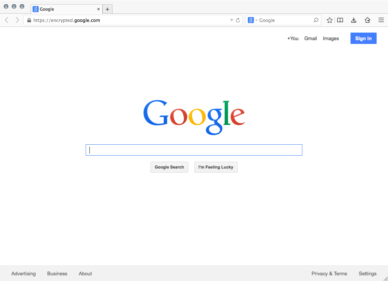Click the Google Search button
The width and height of the screenshot is (388, 281).
click(x=169, y=167)
